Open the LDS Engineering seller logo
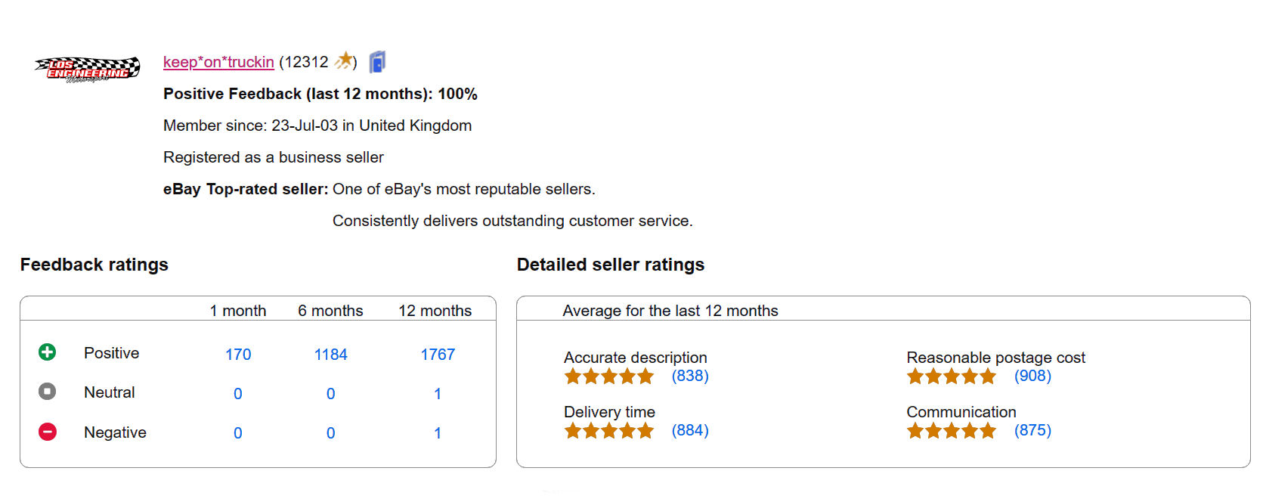This screenshot has height=499, width=1263. [x=87, y=69]
